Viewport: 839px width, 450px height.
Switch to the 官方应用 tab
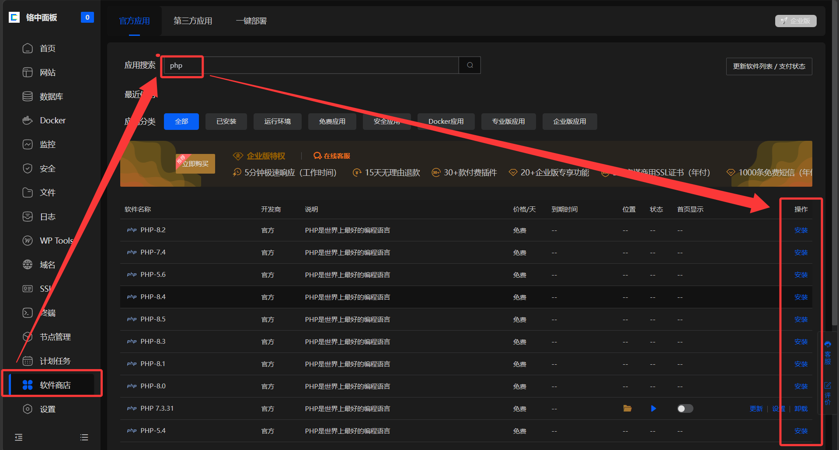pyautogui.click(x=135, y=21)
